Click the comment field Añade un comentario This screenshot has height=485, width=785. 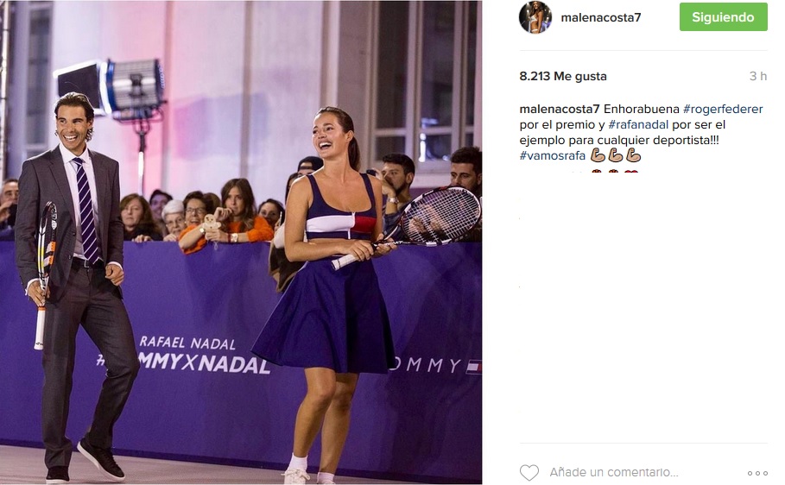pyautogui.click(x=614, y=473)
